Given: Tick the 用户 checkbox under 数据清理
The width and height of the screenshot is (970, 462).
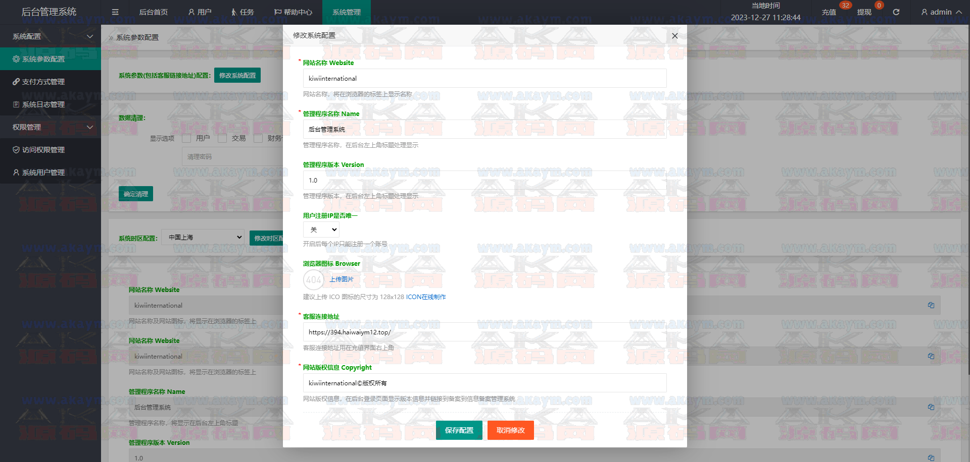Looking at the screenshot, I should (186, 138).
